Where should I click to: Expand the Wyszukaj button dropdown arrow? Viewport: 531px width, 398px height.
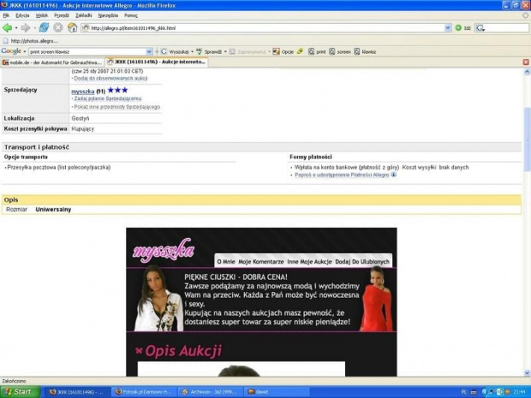(193, 51)
